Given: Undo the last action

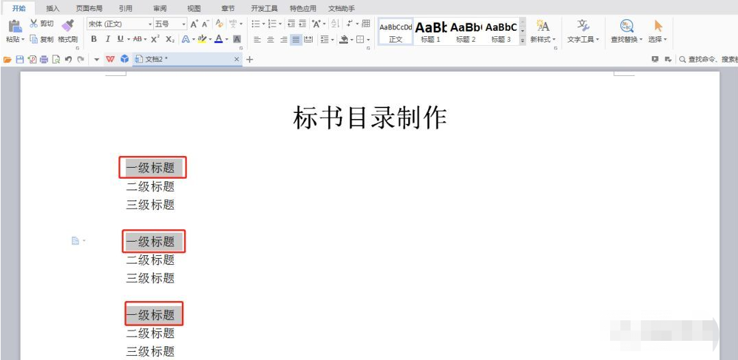Looking at the screenshot, I should coord(68,60).
